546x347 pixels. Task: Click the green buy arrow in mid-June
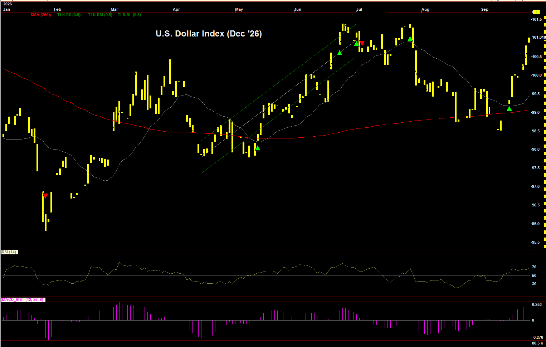click(340, 53)
